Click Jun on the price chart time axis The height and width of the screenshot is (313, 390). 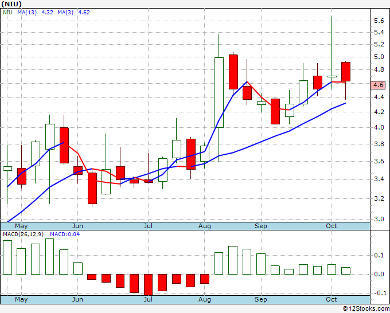pos(77,226)
